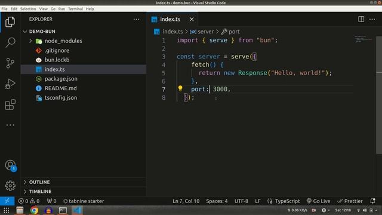Image resolution: width=382 pixels, height=215 pixels.
Task: Change indentation Spaces: 4
Action: [217, 201]
